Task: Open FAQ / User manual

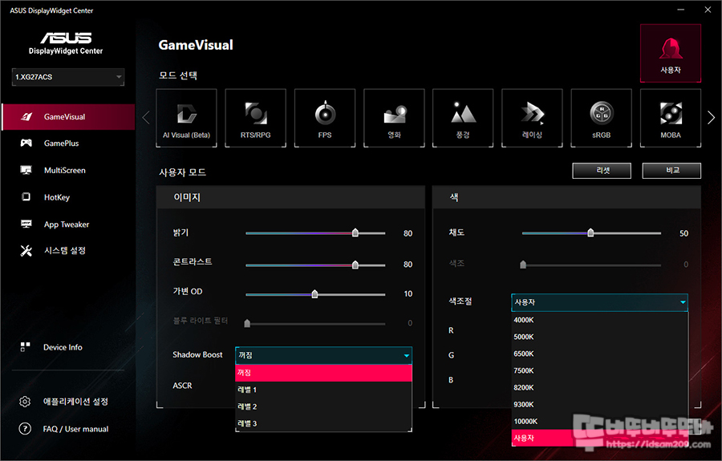Action: (75, 429)
